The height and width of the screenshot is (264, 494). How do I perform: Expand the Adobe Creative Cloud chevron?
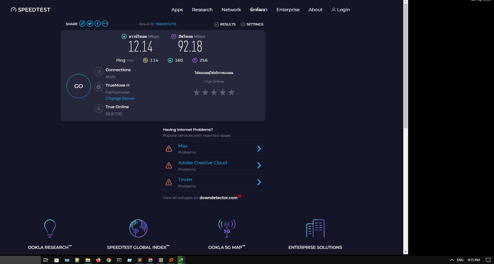tap(259, 165)
